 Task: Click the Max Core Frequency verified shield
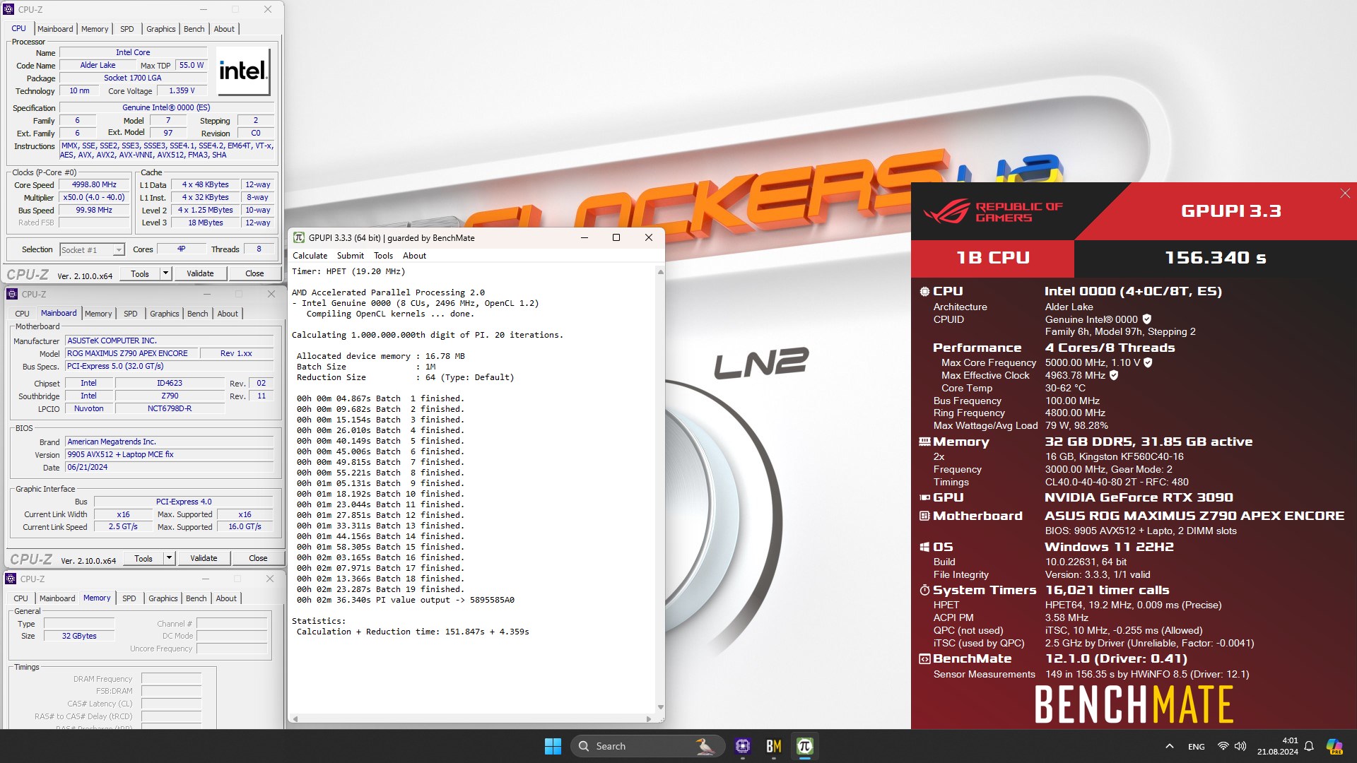click(x=1149, y=362)
